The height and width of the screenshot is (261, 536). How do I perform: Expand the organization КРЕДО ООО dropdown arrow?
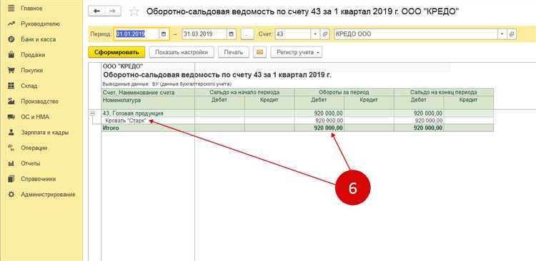[x=502, y=34]
